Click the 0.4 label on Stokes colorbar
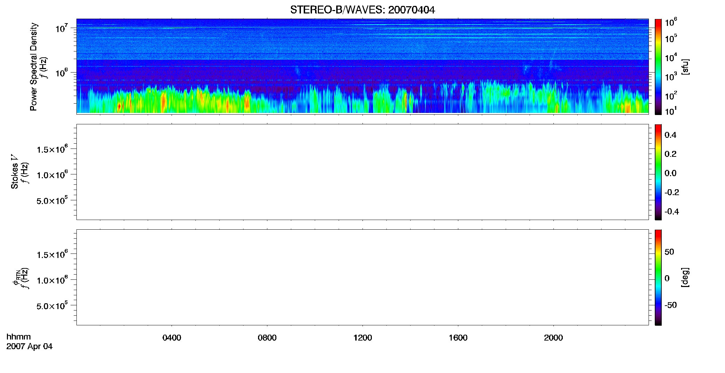This screenshot has height=373, width=725. point(670,135)
